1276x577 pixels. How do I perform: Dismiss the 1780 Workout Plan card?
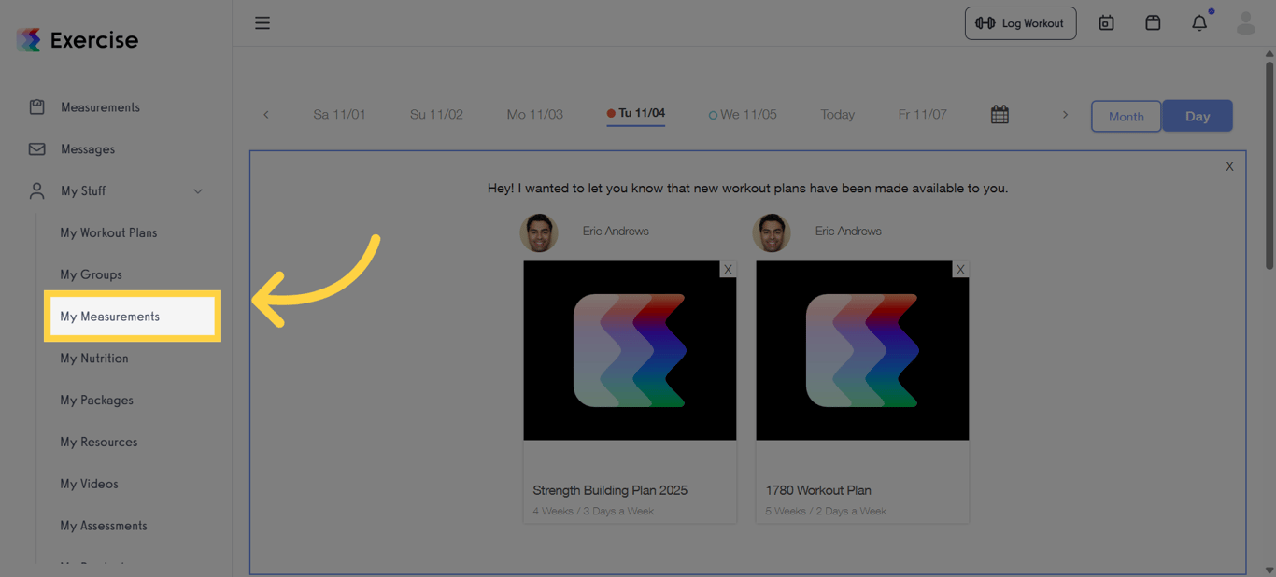pyautogui.click(x=960, y=269)
